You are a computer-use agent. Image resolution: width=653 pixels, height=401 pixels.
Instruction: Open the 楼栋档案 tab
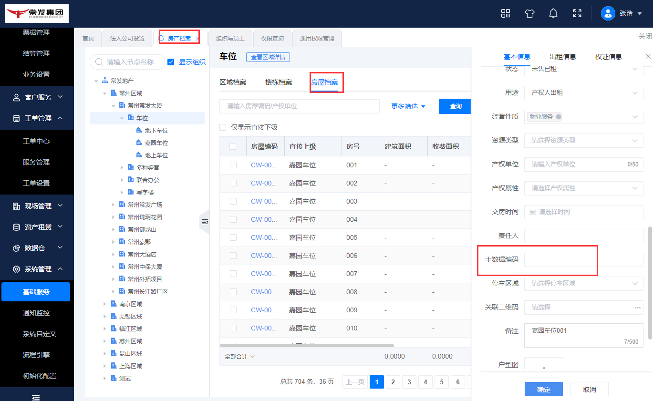click(x=279, y=82)
